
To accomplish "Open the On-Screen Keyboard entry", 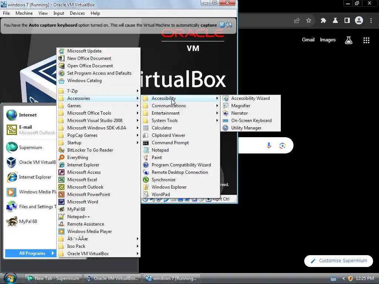I will (x=251, y=121).
